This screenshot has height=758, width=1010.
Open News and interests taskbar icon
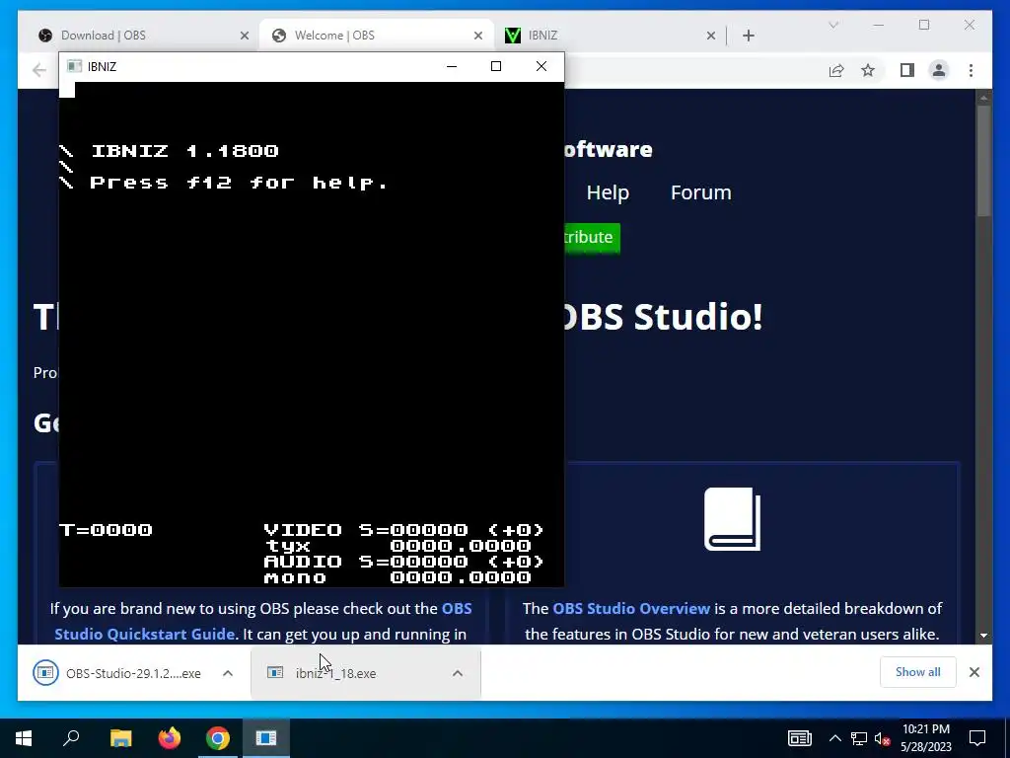tap(799, 738)
